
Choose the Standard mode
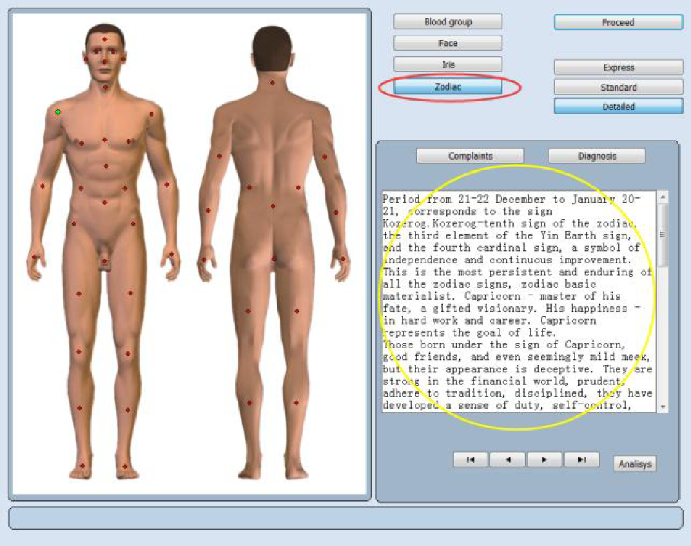click(x=618, y=87)
